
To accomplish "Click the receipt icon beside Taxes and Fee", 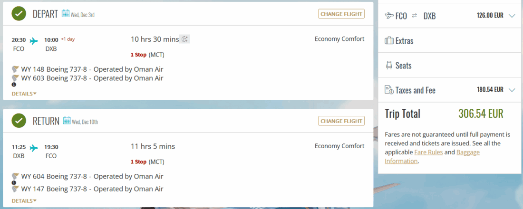I will pos(389,90).
